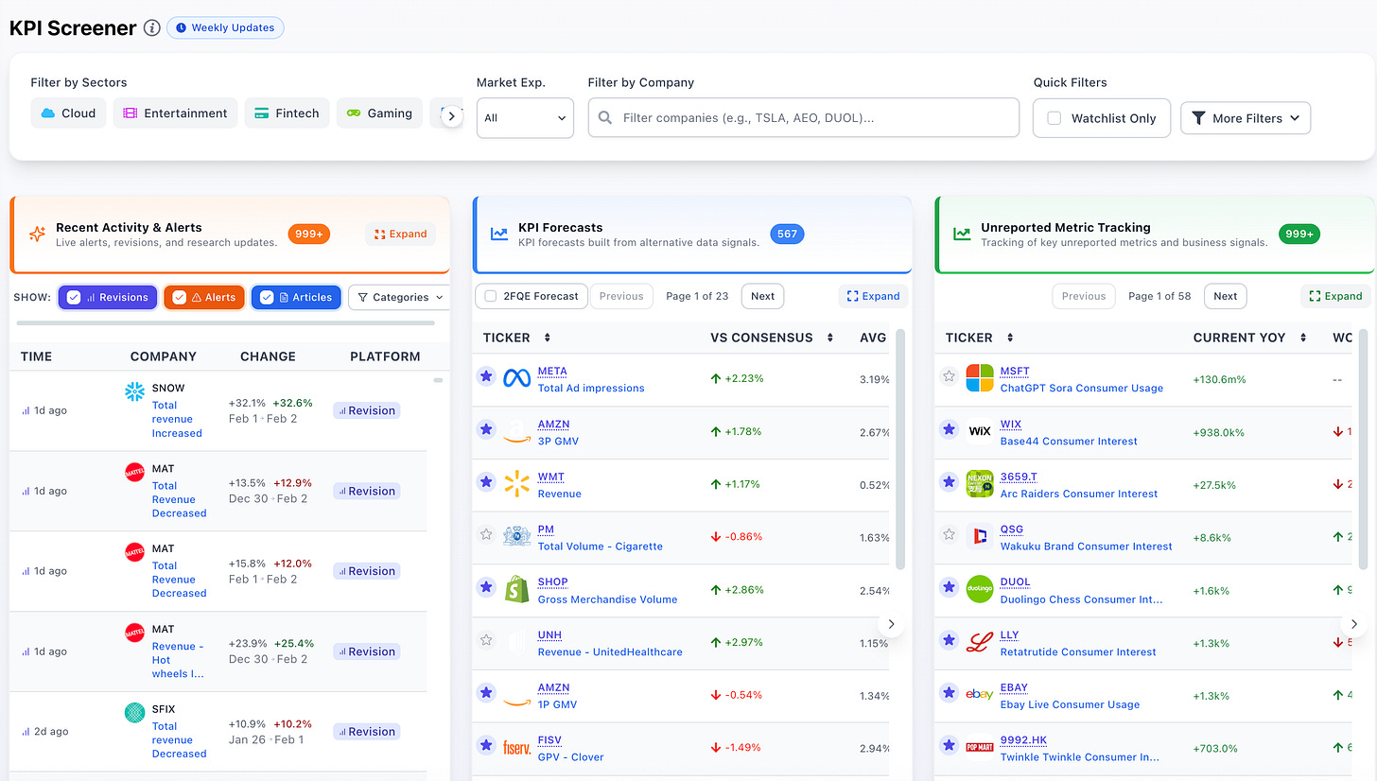Toggle watchlist star for META row

486,376
